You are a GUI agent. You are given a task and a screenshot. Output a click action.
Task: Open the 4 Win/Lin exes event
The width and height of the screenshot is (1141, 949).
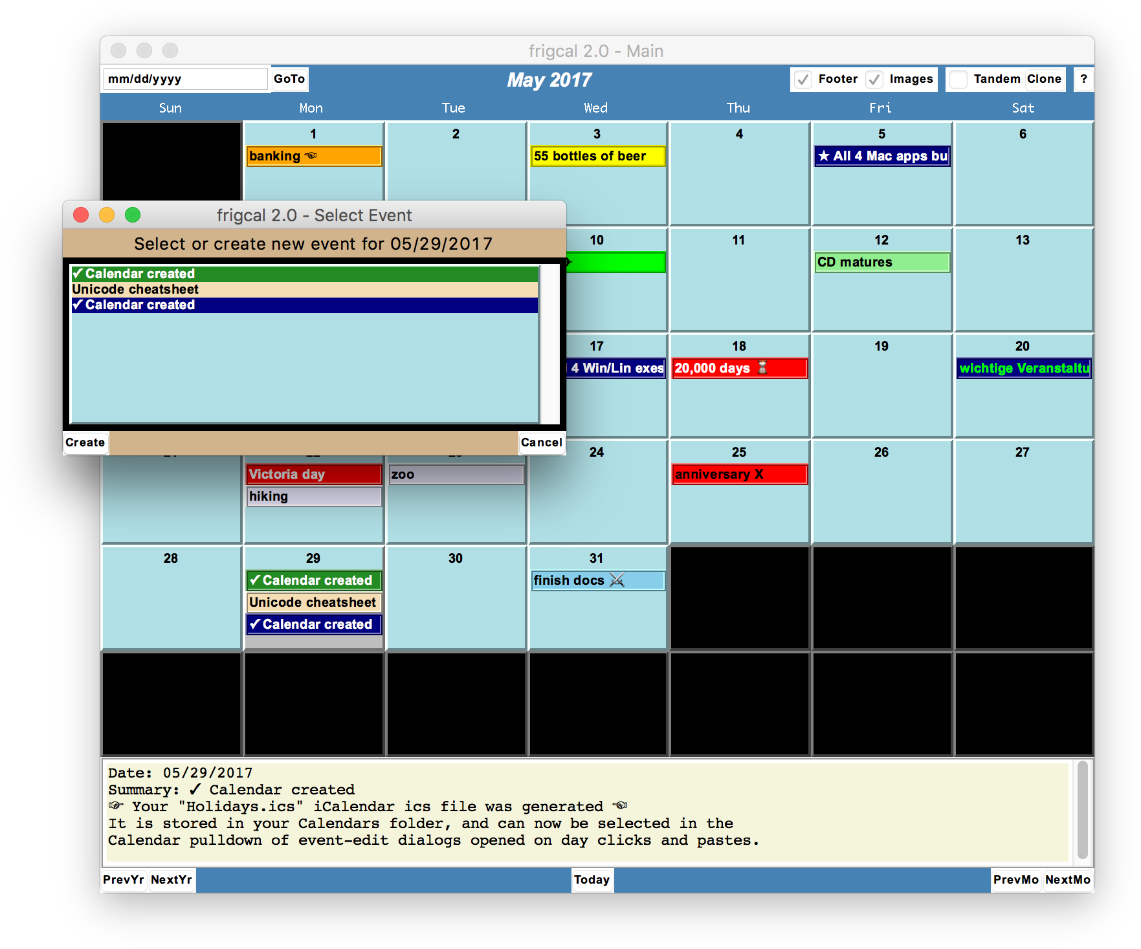[x=616, y=368]
